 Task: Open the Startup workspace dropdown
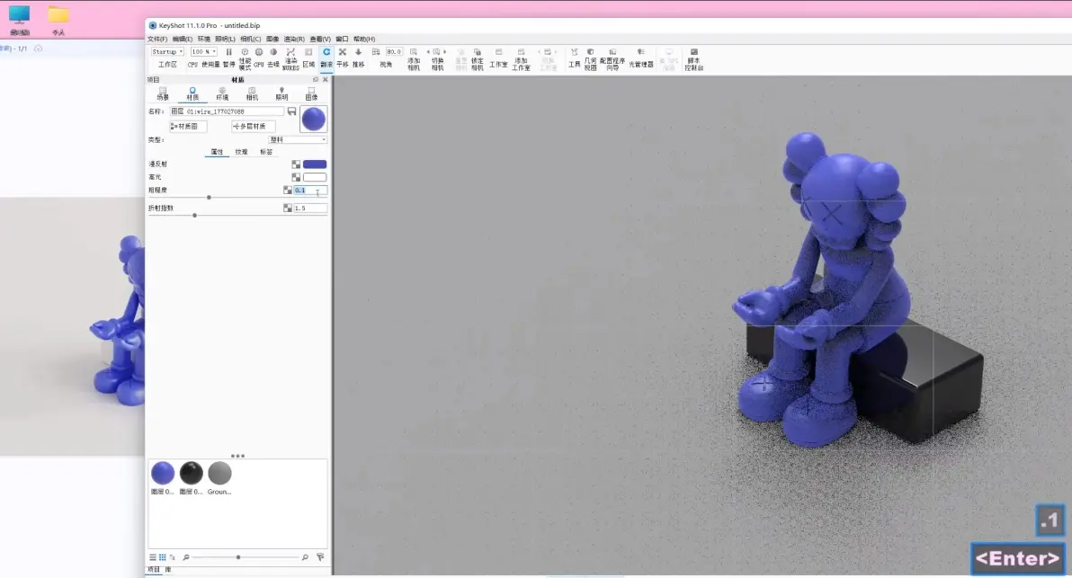click(167, 52)
